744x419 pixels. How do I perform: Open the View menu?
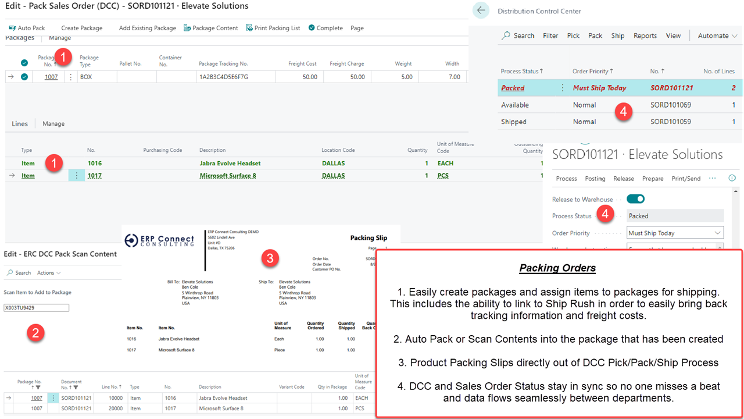click(x=673, y=35)
